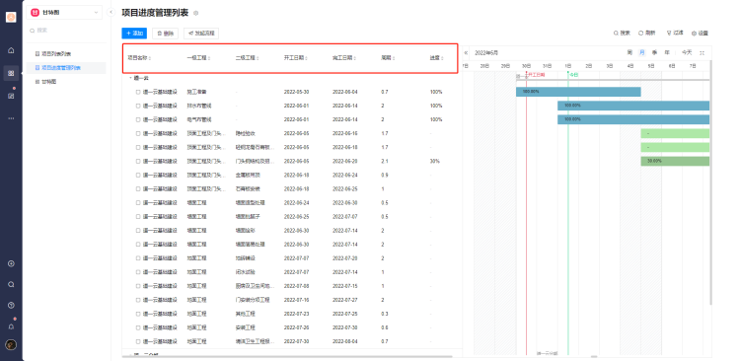Open 项目进度管理列表 in the navigation list
This screenshot has height=361, width=740.
point(65,68)
